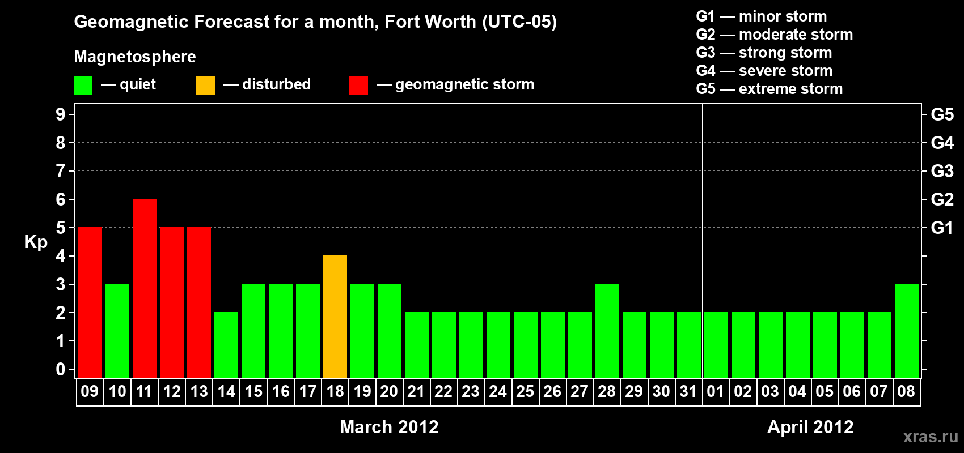Image resolution: width=964 pixels, height=453 pixels.
Task: Click the right-axis 'G2' label
Action: (942, 199)
